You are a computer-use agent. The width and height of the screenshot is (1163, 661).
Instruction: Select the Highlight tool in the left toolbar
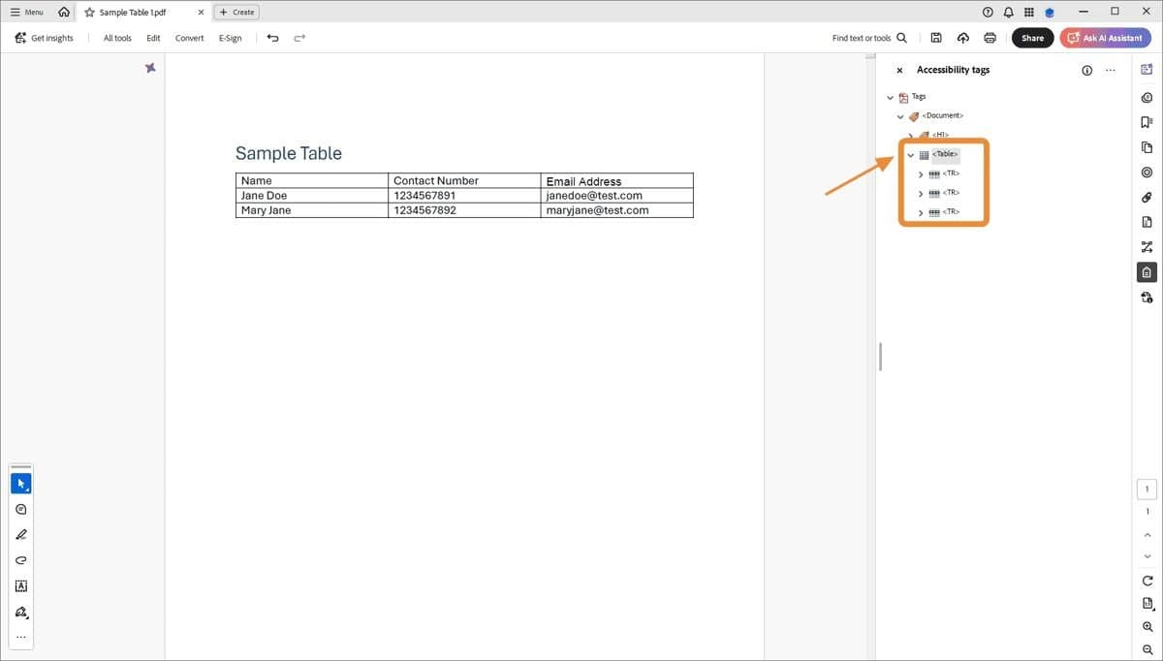tap(20, 534)
